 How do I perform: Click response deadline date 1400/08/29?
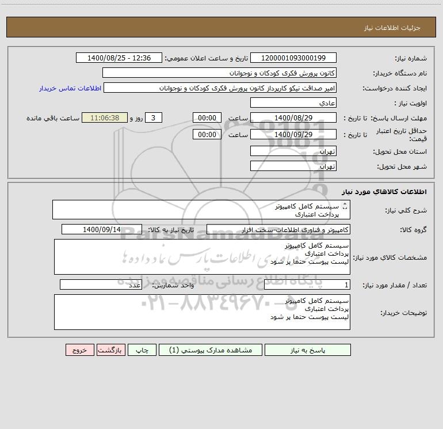[x=293, y=117]
